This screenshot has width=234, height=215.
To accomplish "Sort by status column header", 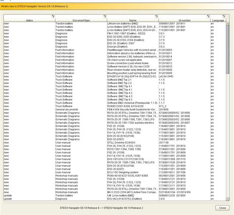I will [x=30, y=20].
